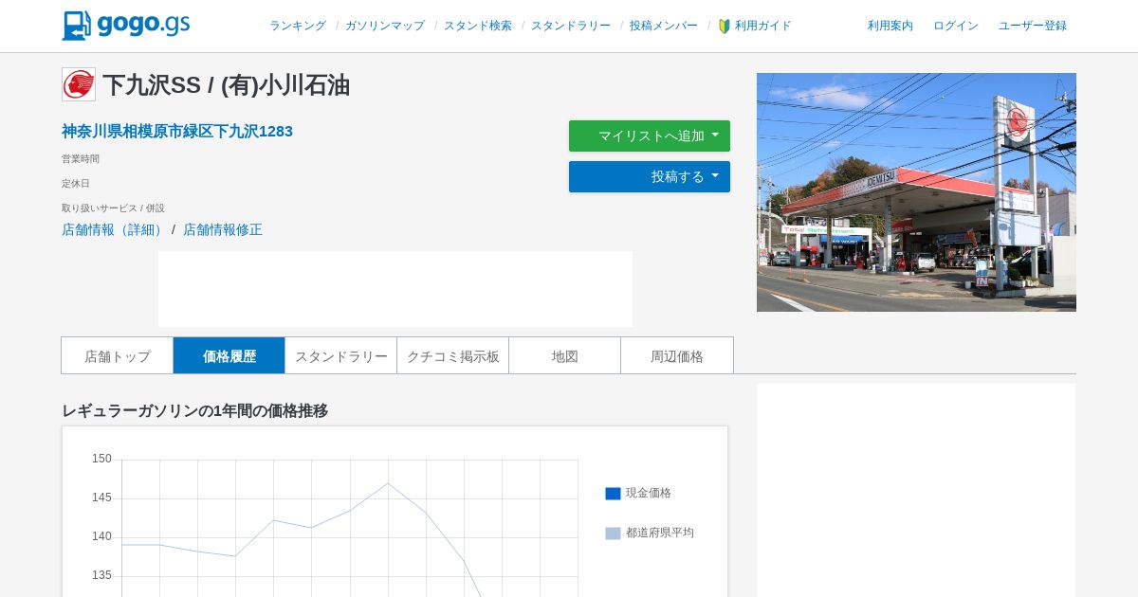Open 投稿メンバー nav link
The image size is (1138, 597).
tap(664, 26)
